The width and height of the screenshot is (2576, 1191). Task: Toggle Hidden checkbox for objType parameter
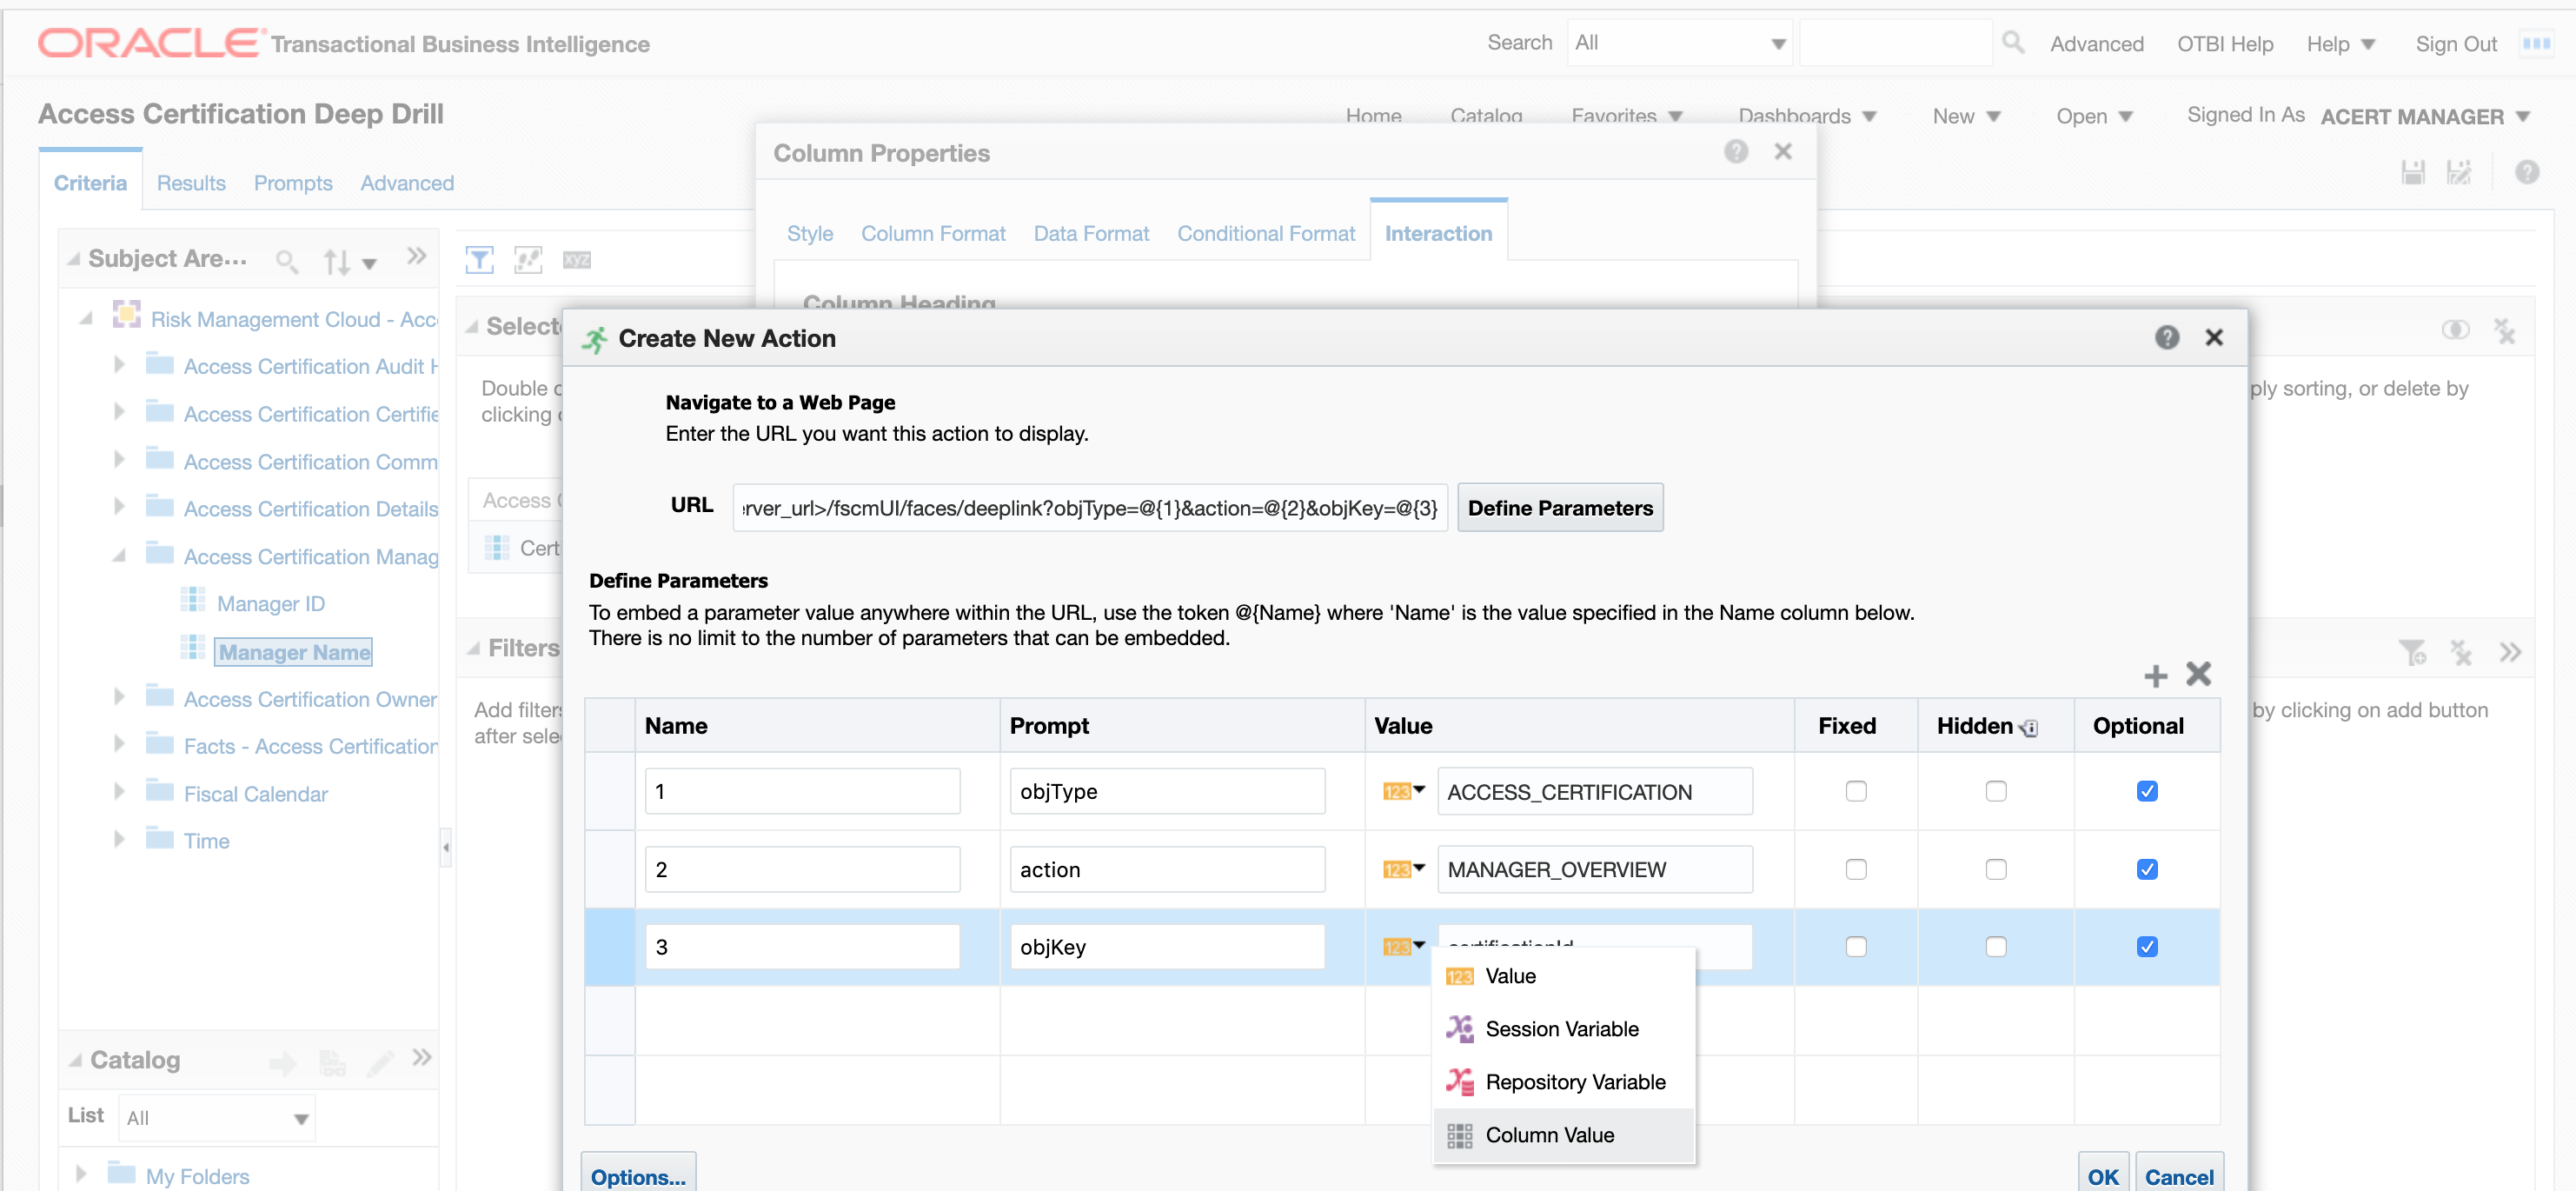pos(1996,791)
